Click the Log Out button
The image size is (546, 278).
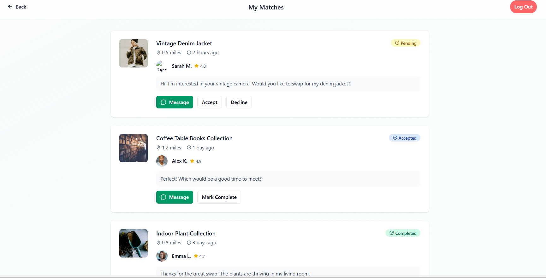pos(523,7)
